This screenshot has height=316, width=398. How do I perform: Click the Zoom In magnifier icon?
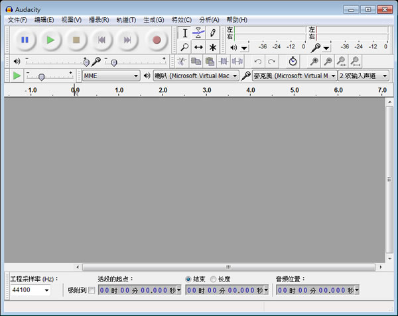[314, 62]
